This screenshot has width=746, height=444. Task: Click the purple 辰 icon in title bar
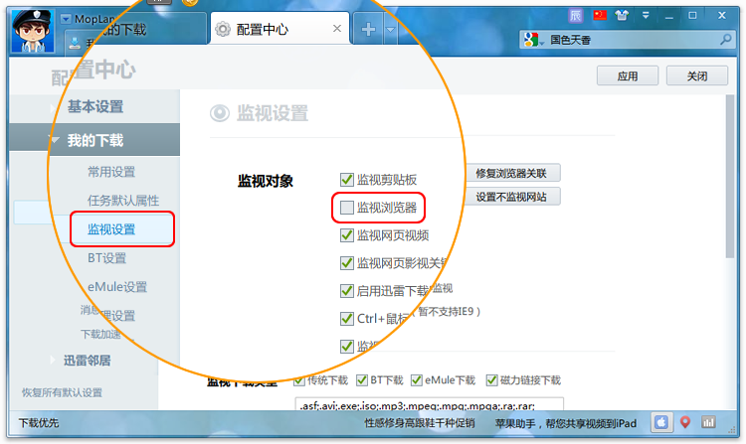(576, 16)
